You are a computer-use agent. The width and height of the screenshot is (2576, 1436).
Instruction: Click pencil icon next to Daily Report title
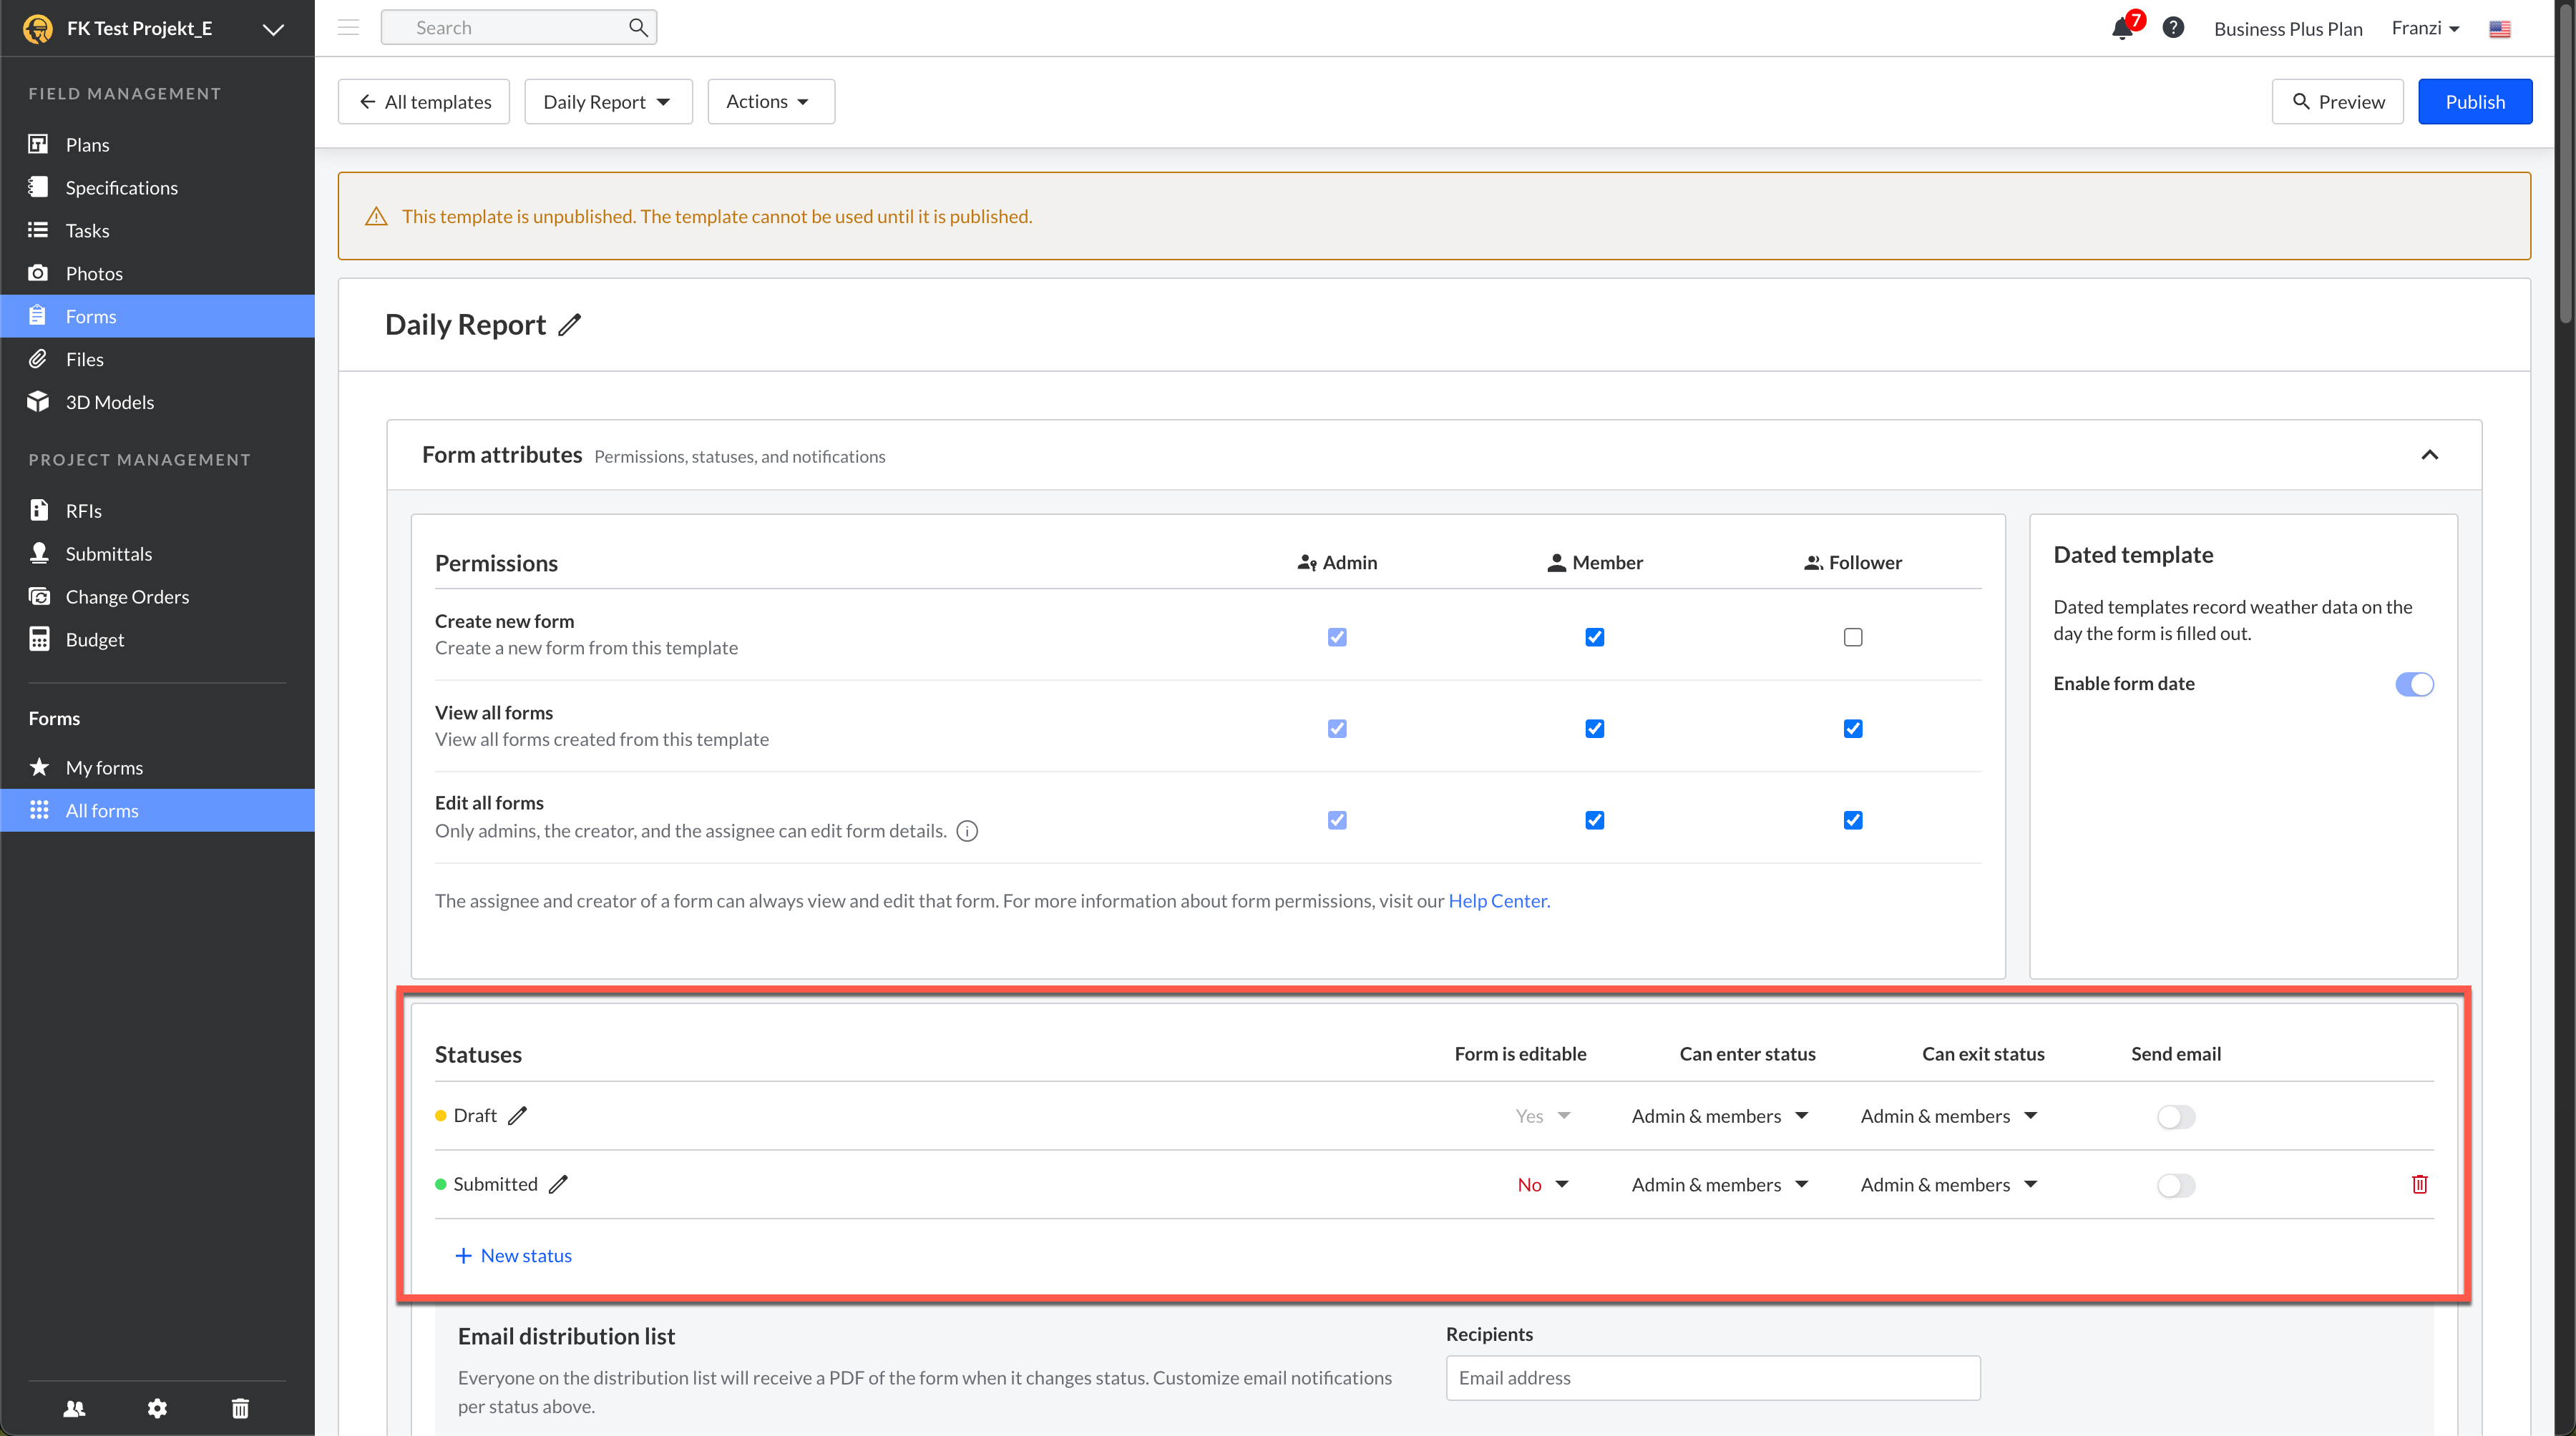point(569,325)
